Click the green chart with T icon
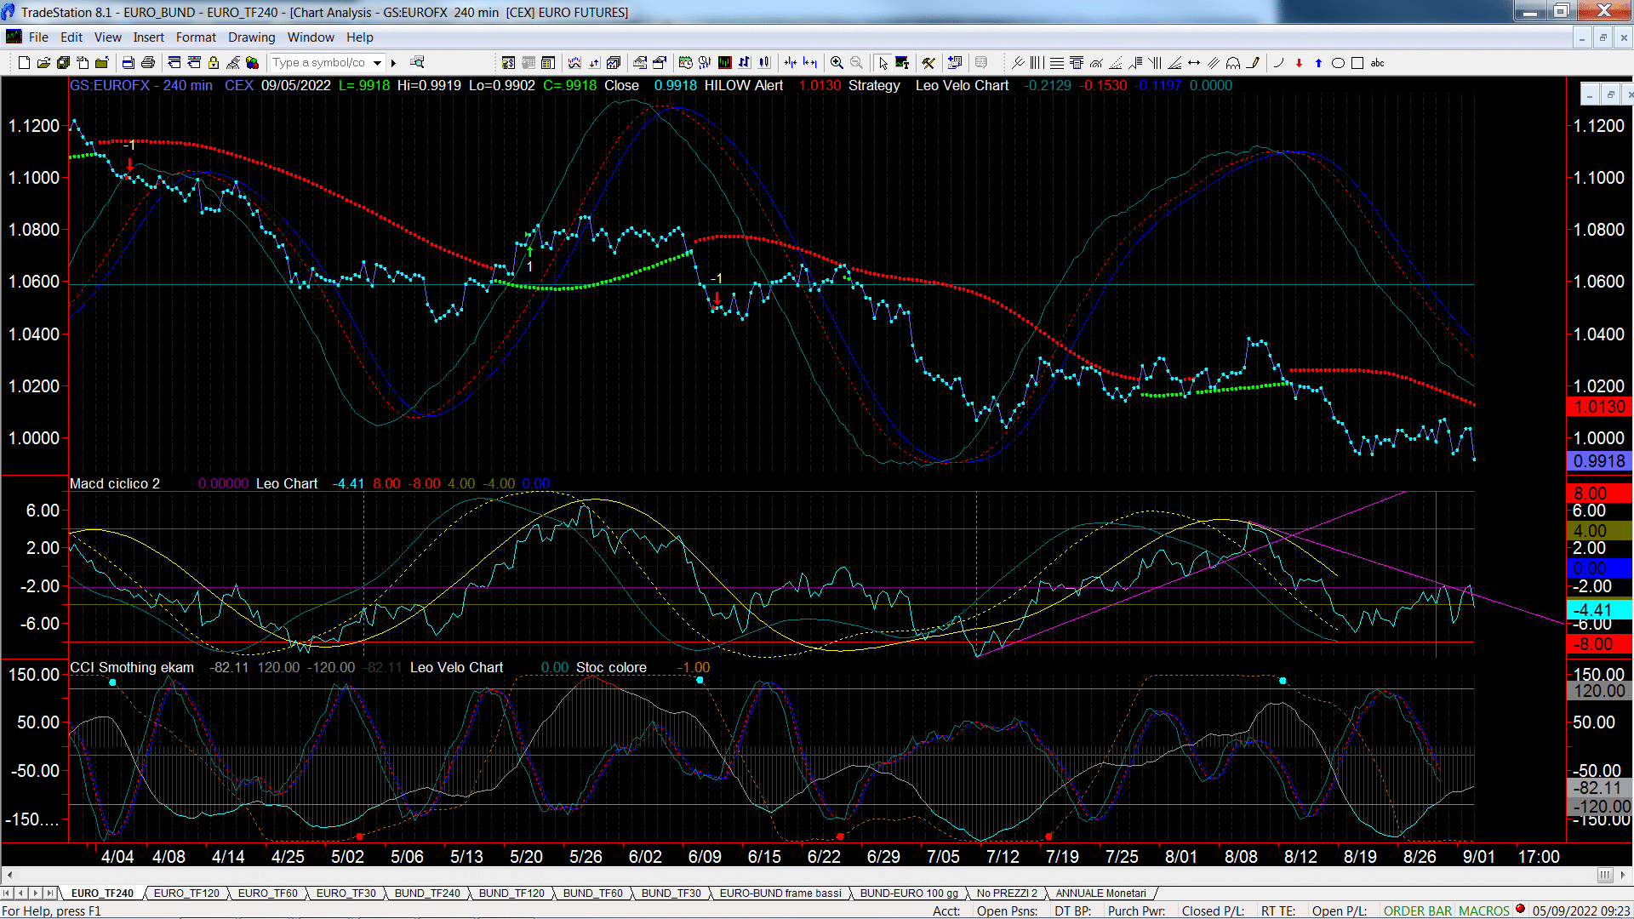 (902, 62)
